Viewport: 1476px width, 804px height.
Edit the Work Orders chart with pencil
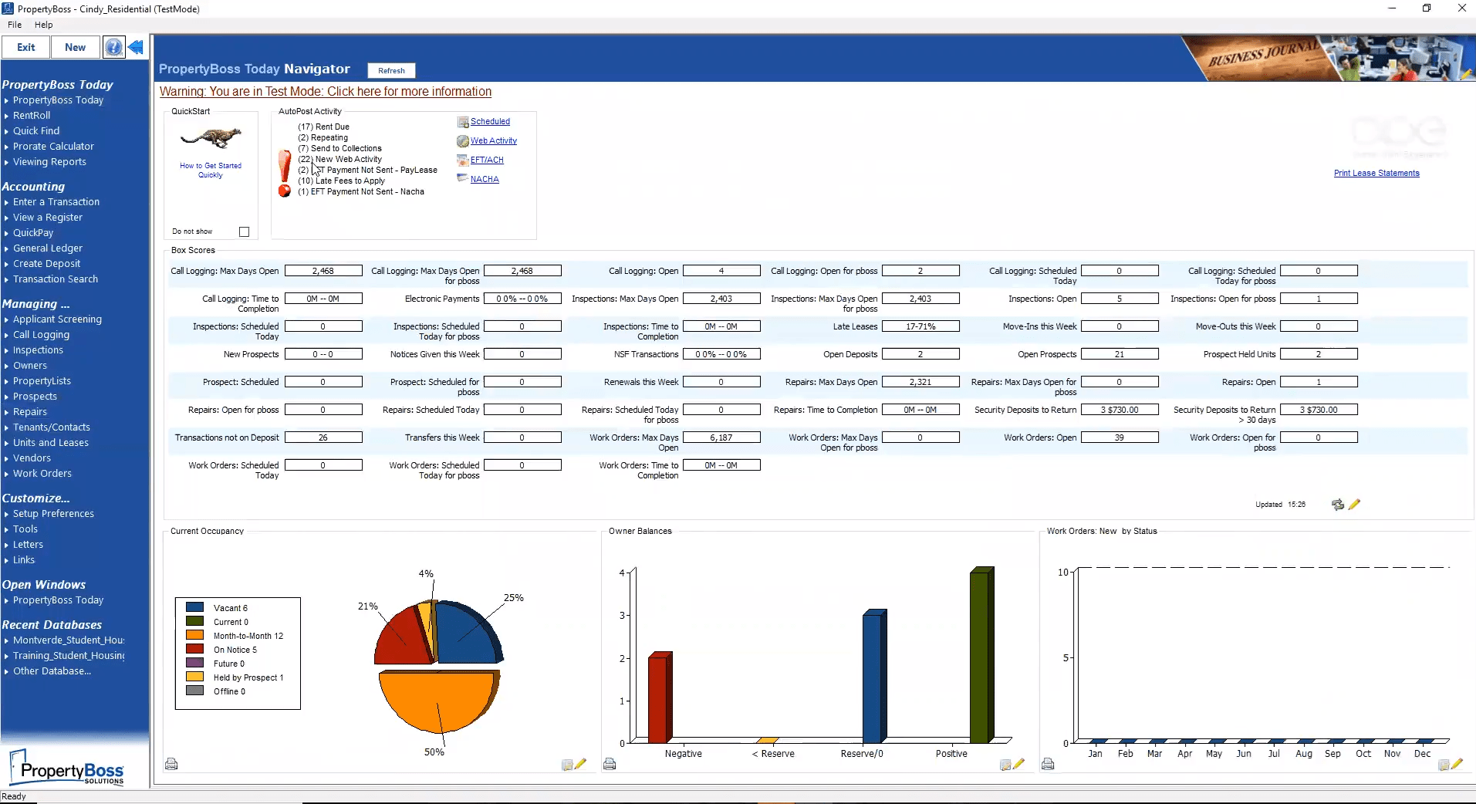click(1457, 764)
